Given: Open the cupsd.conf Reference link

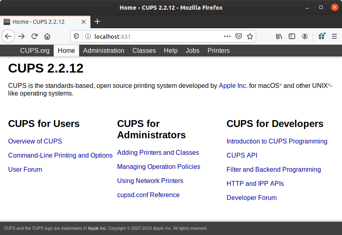Looking at the screenshot, I should click(148, 195).
